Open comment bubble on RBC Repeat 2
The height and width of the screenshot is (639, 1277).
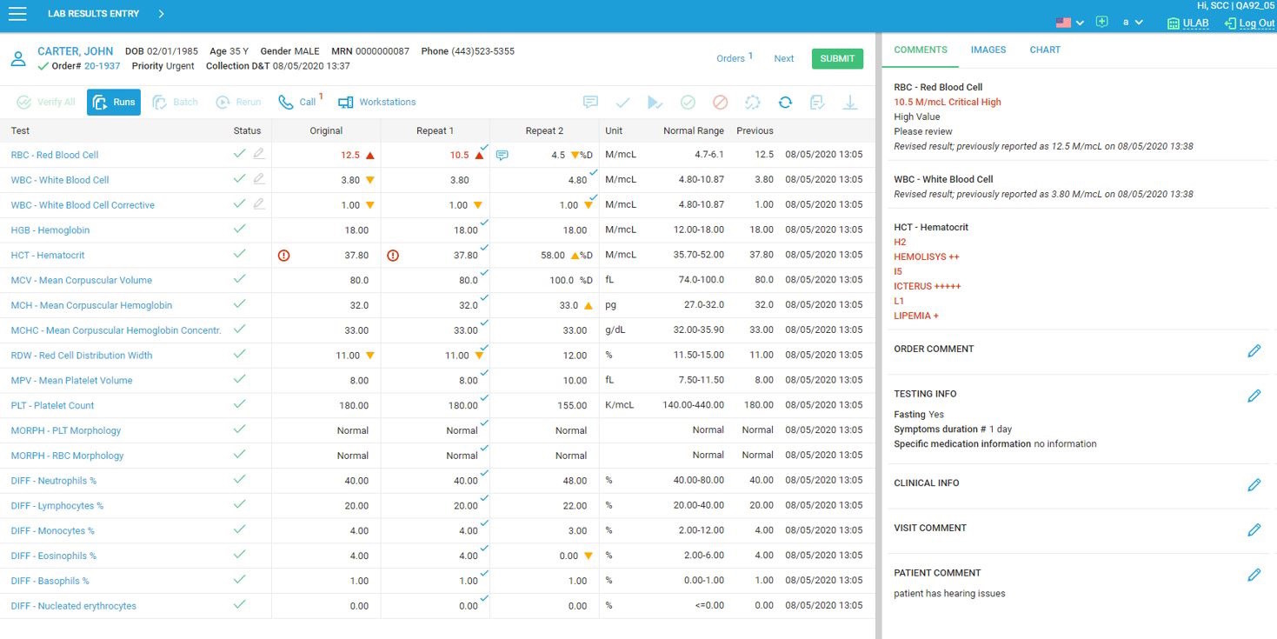click(502, 156)
